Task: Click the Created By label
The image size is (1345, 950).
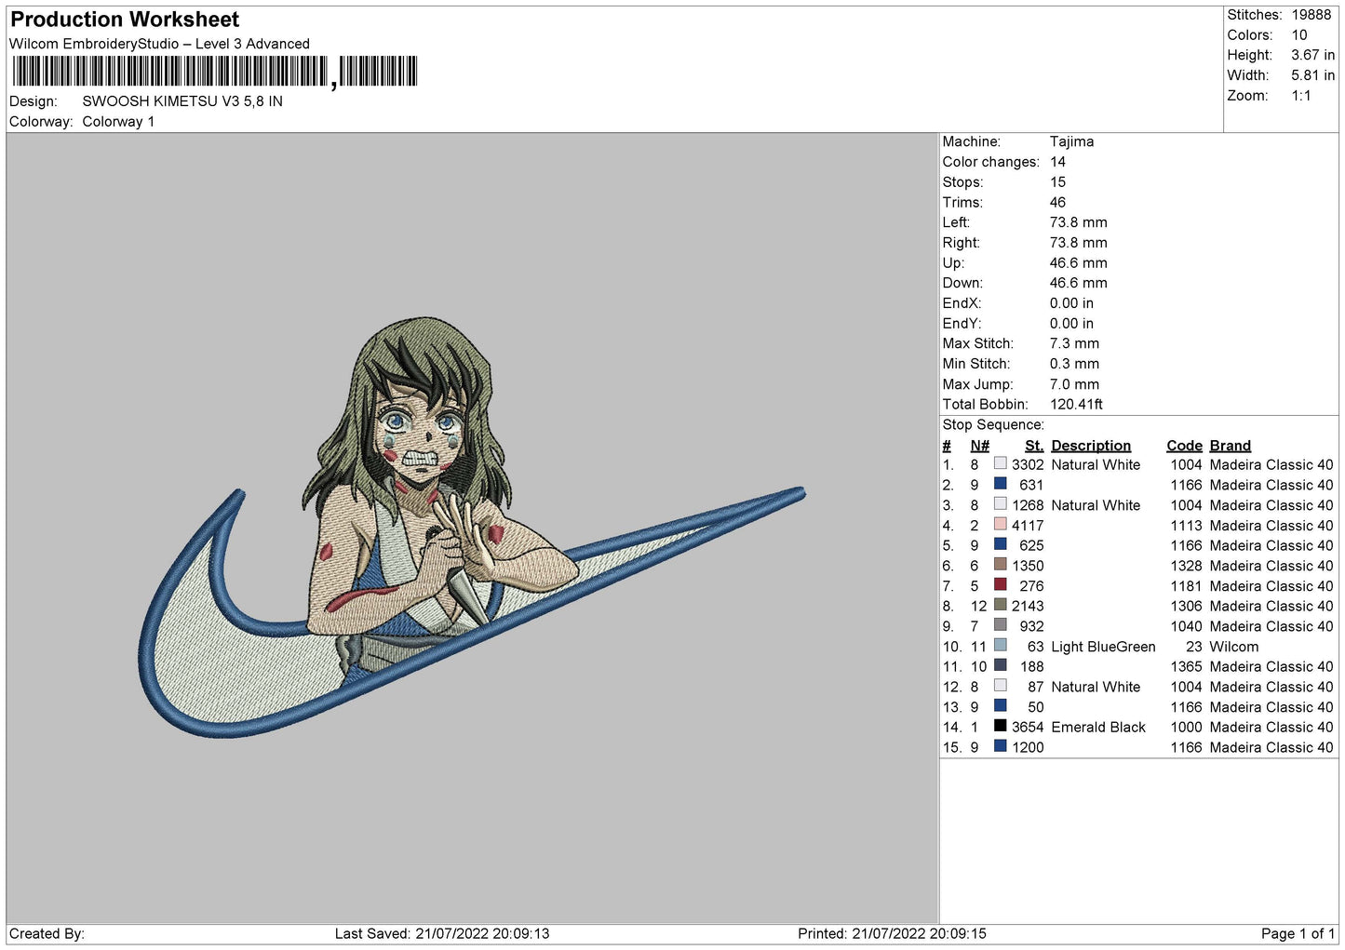Action: [47, 933]
